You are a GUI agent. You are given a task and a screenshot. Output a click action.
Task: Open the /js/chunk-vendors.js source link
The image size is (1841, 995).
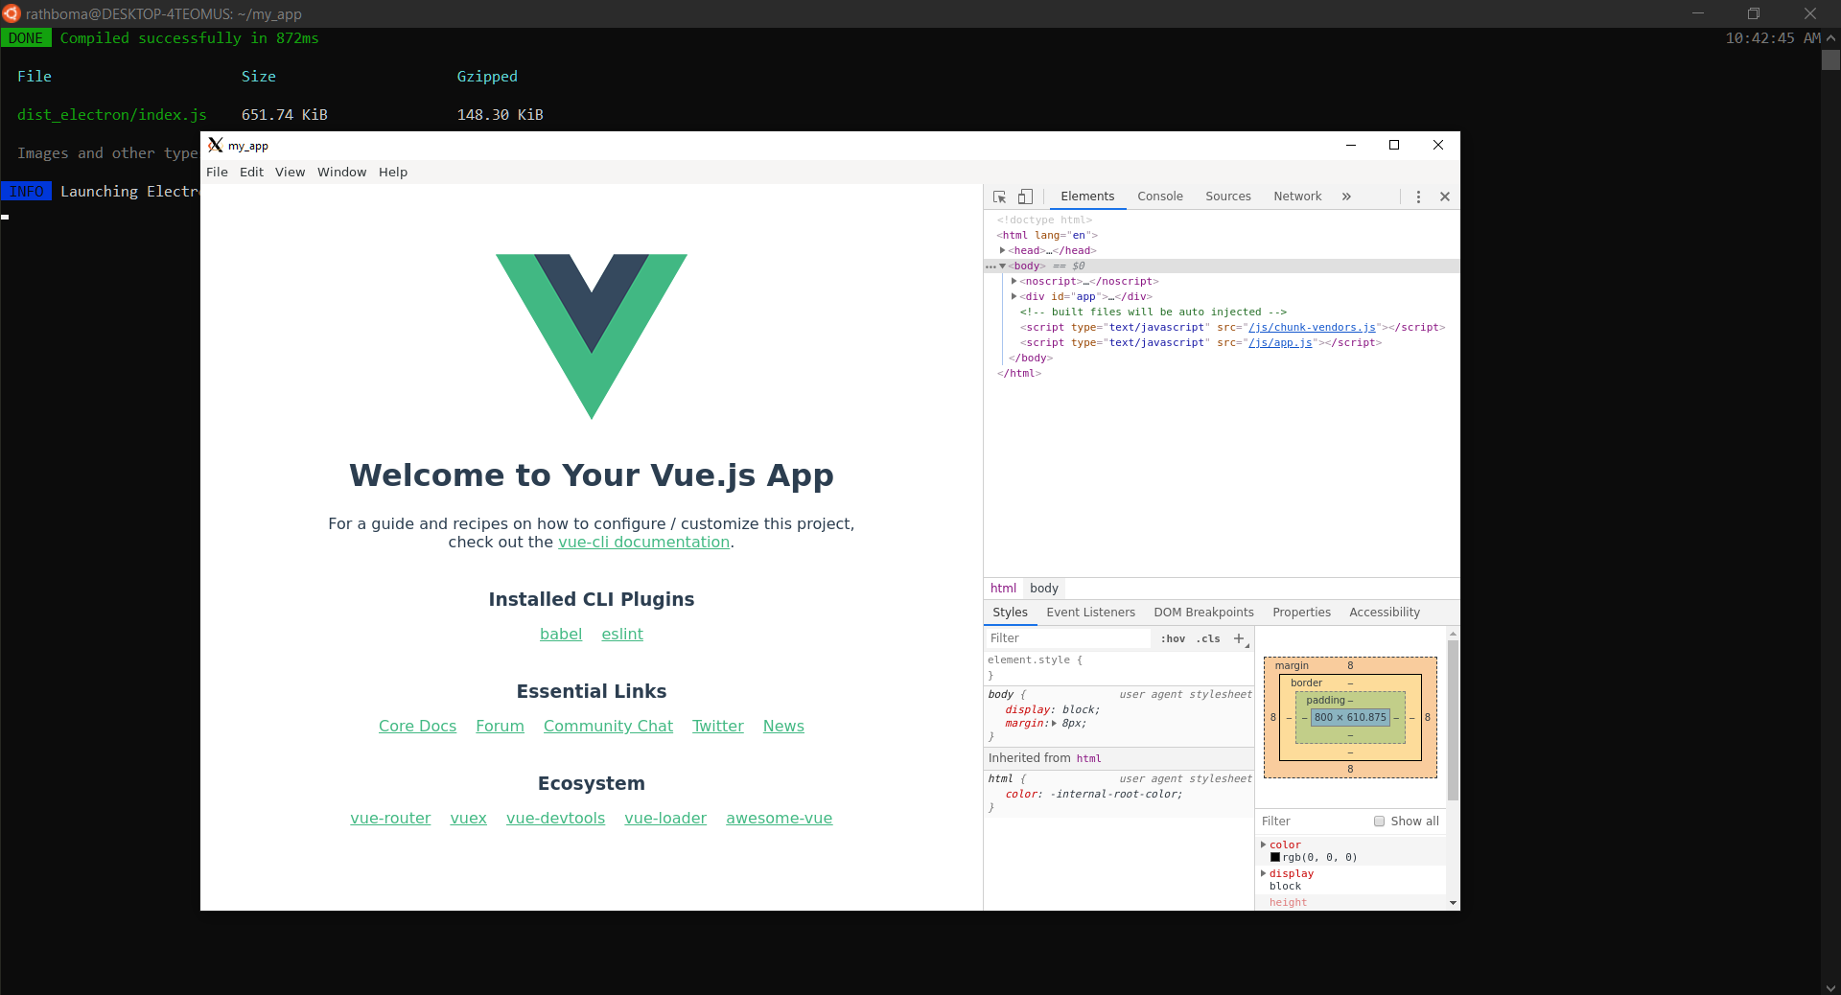[x=1312, y=328]
